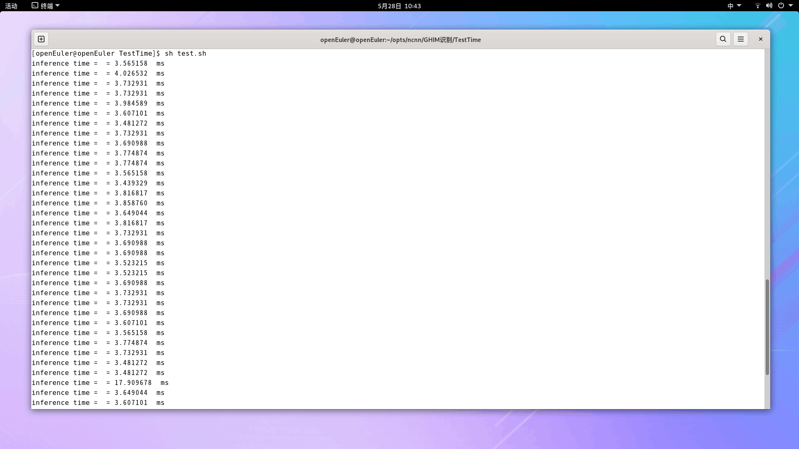Click the terminal icon beside 终端

[x=35, y=6]
